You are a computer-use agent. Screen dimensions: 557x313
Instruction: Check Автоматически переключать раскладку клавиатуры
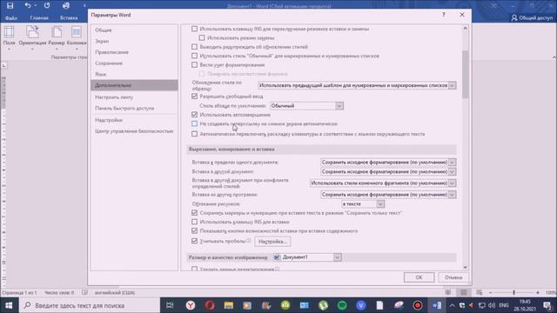(194, 134)
